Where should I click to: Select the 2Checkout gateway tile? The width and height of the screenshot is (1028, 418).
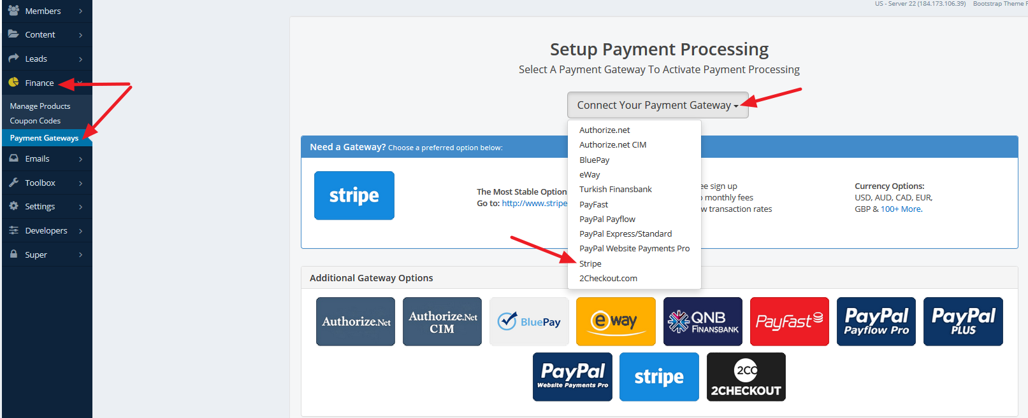click(746, 377)
